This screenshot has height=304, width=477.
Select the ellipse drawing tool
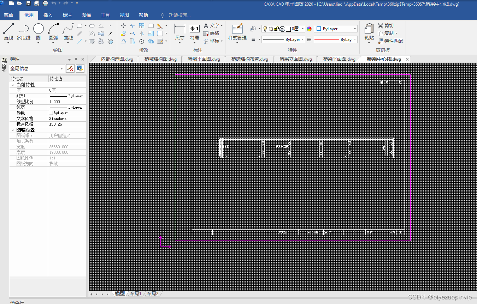click(x=92, y=26)
